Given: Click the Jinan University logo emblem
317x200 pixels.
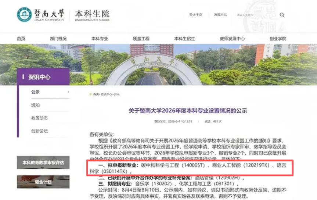Looking at the screenshot, I should (24, 15).
